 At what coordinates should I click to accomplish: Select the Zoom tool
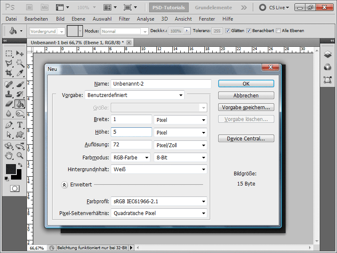[x=20, y=155]
